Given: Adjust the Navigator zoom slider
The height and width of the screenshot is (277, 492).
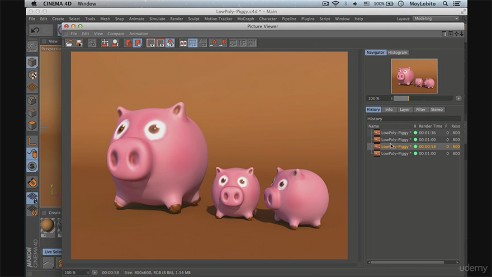Looking at the screenshot, I should coord(423,98).
